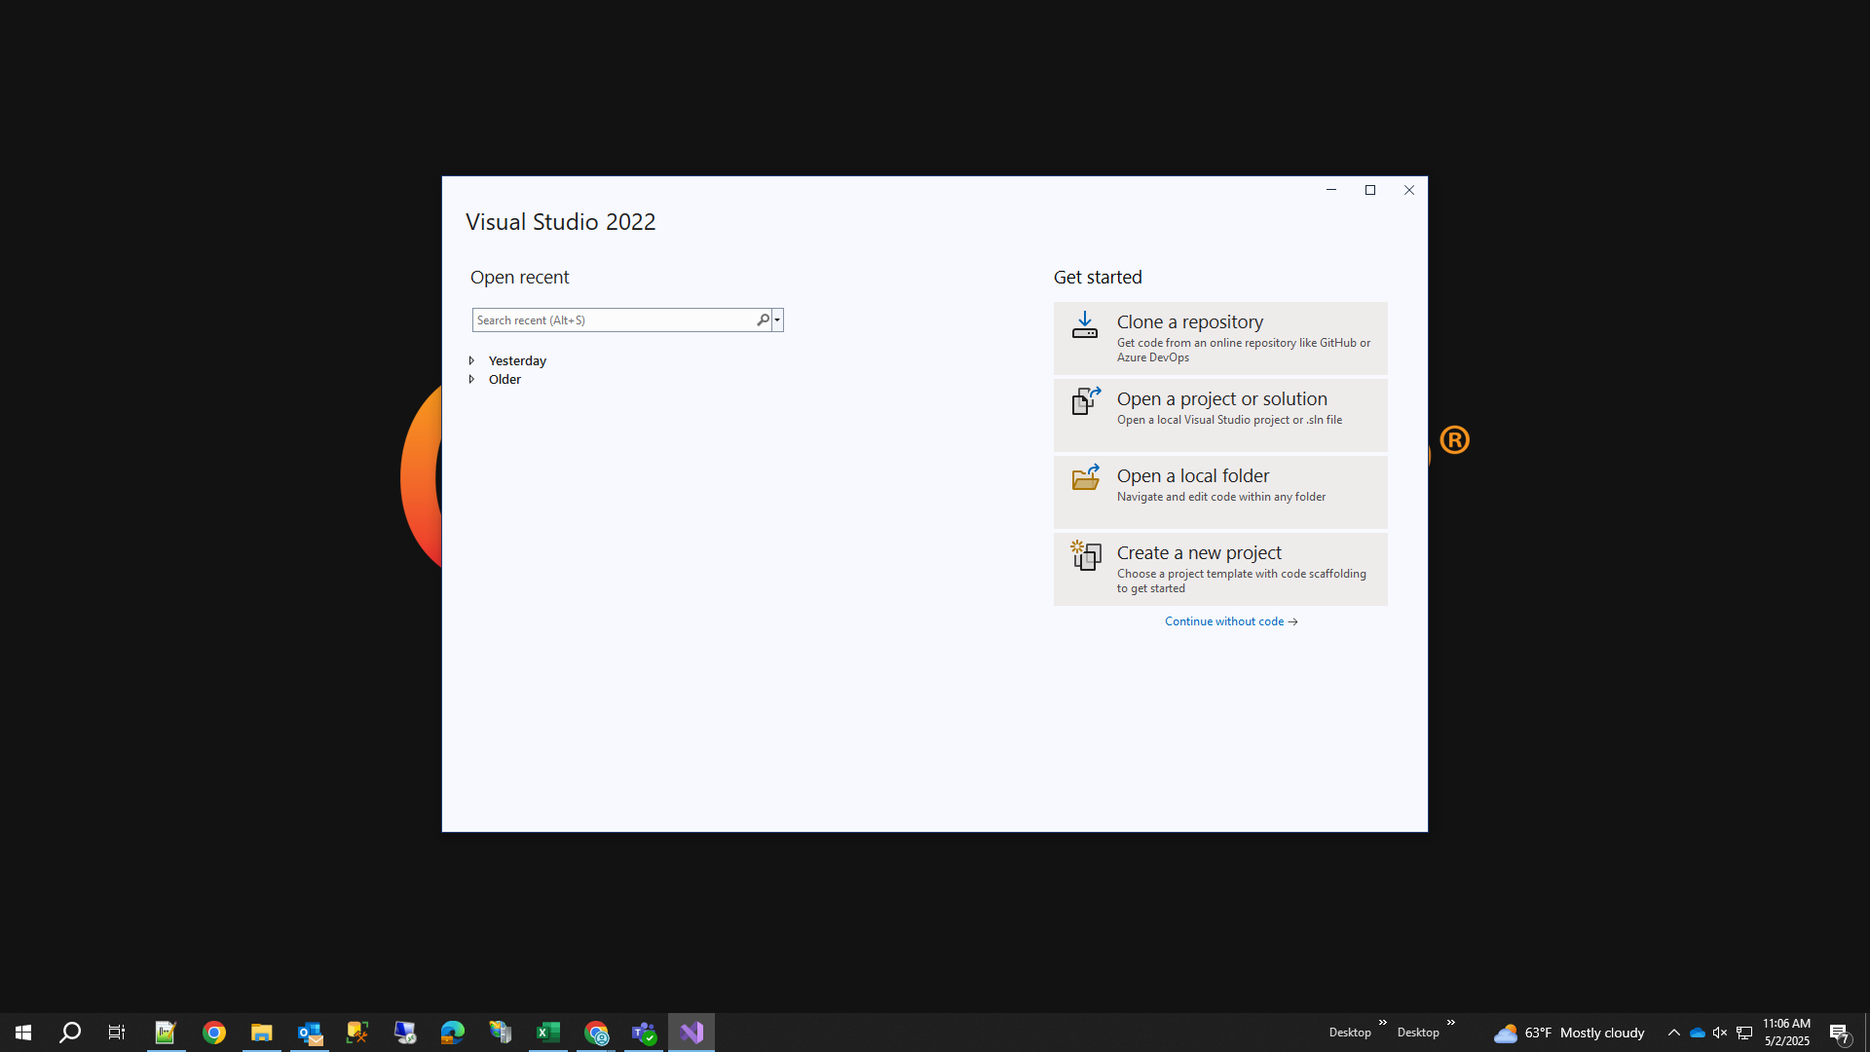
Task: Click the Visual Studio icon in taskbar
Action: pyautogui.click(x=692, y=1033)
